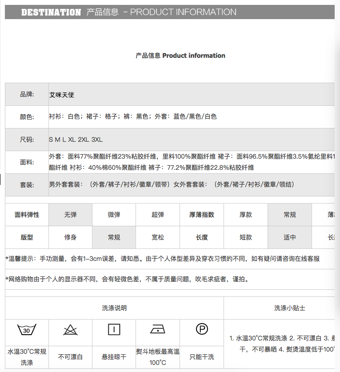Select the 宽松 fit cell
Viewport: 340px width, 372px height.
[x=158, y=237]
